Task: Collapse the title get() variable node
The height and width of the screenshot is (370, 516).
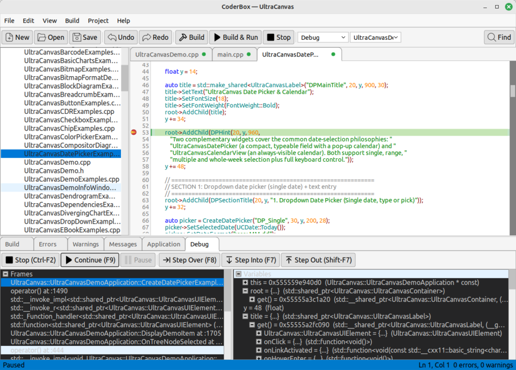Action: click(x=252, y=325)
